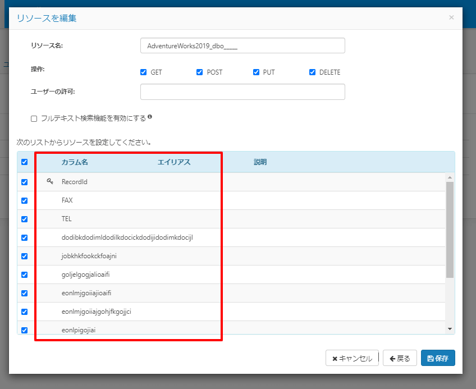Screen dimensions: 476x389
Task: Select the goljelgogjalioaifi column name
Action: coord(86,274)
